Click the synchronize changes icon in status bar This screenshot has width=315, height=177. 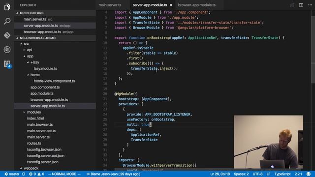tap(24, 174)
